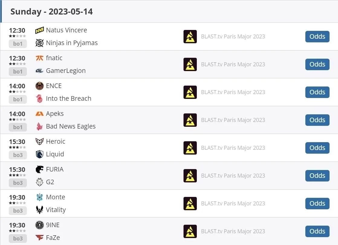The width and height of the screenshot is (338, 245).
Task: Open the Into the Breach link
Action: [69, 99]
